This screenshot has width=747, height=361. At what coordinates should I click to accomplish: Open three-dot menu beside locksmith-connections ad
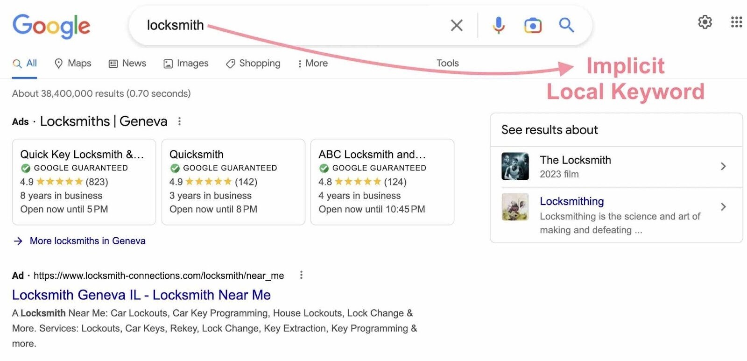tap(301, 275)
